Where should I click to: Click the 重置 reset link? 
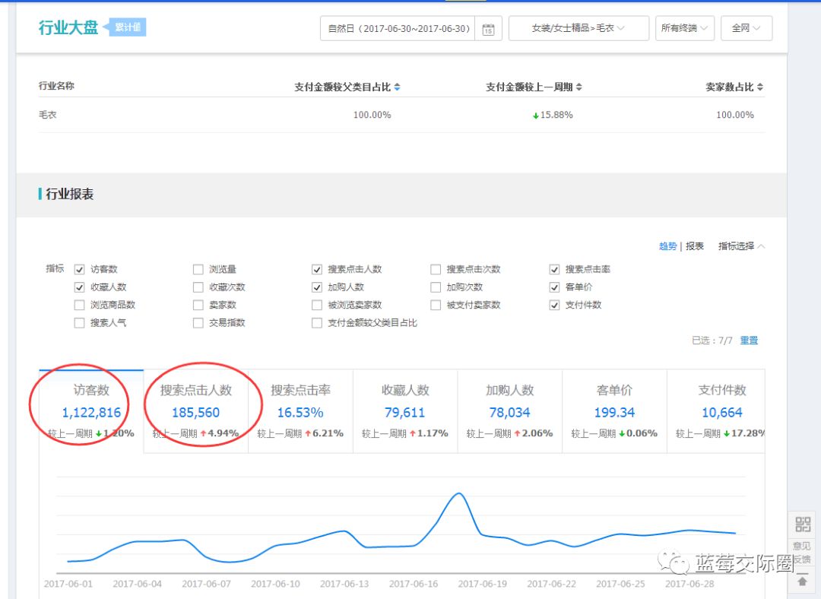tap(748, 341)
